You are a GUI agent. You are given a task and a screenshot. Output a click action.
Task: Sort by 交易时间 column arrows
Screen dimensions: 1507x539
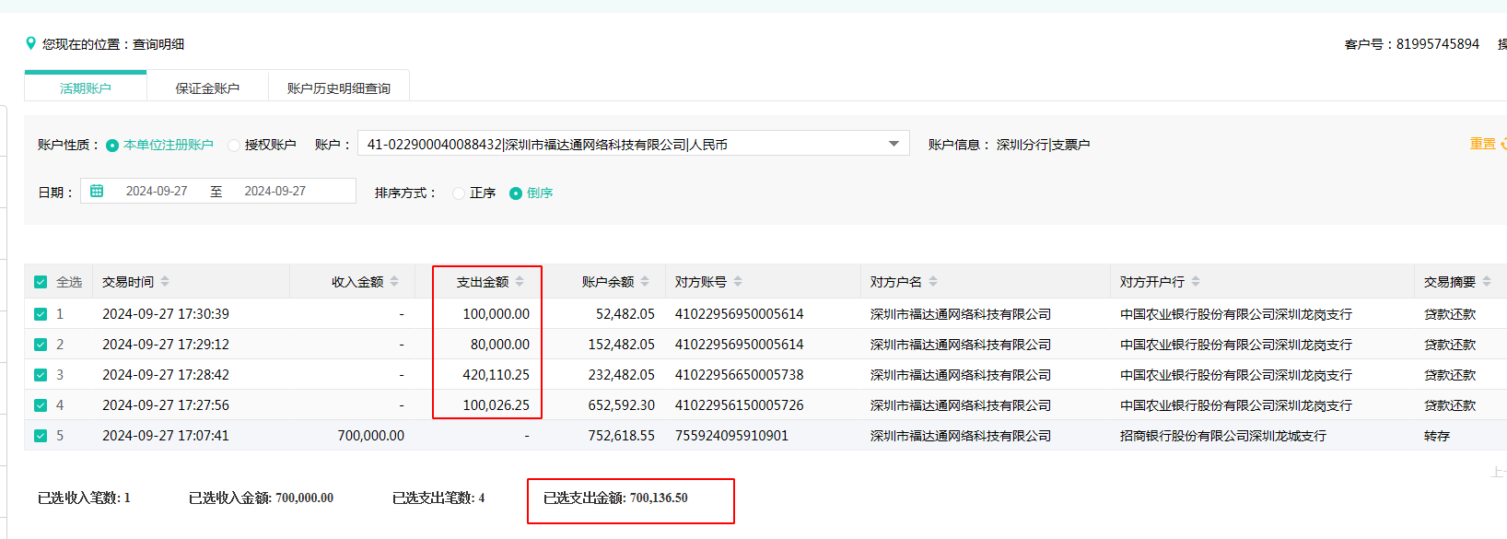pyautogui.click(x=165, y=282)
